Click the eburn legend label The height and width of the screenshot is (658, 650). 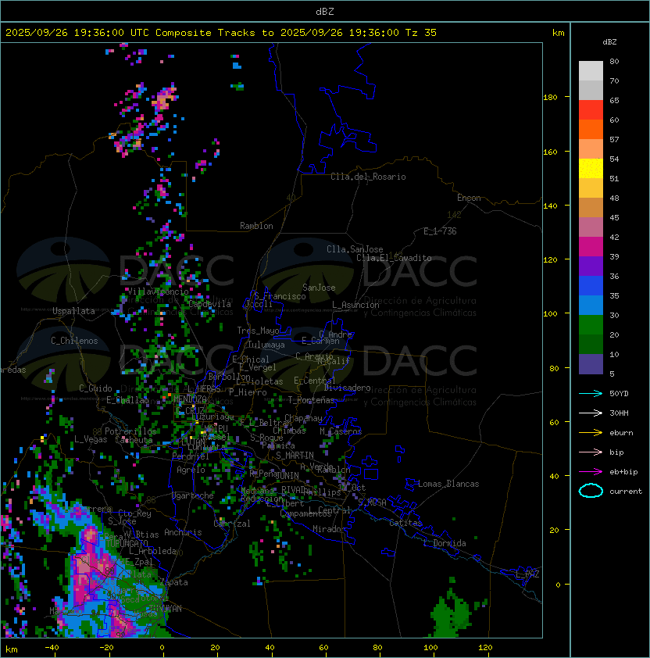click(x=621, y=433)
